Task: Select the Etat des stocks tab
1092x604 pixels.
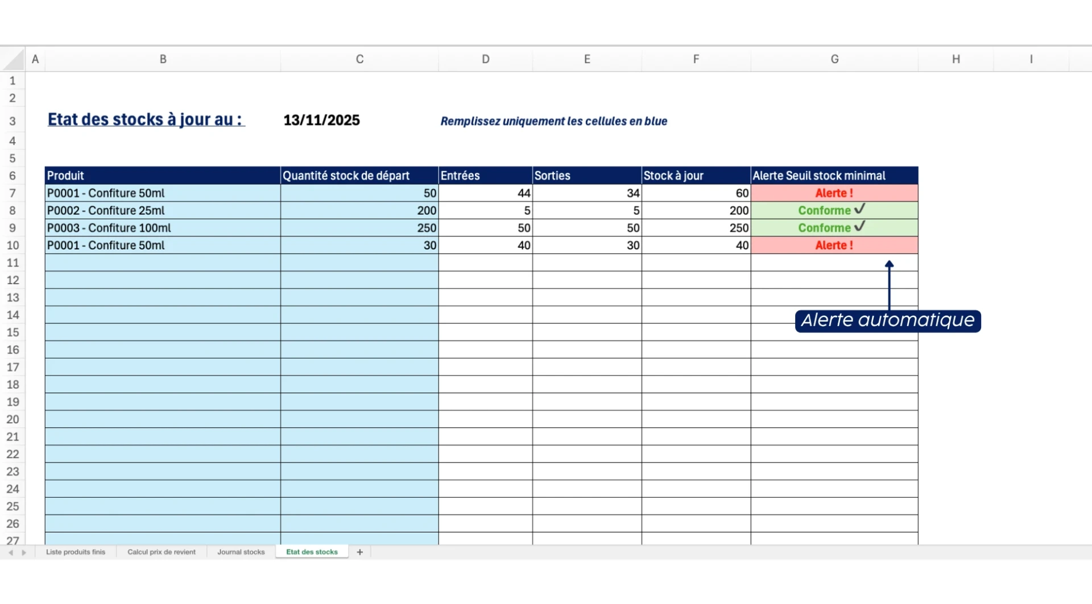Action: pyautogui.click(x=312, y=552)
